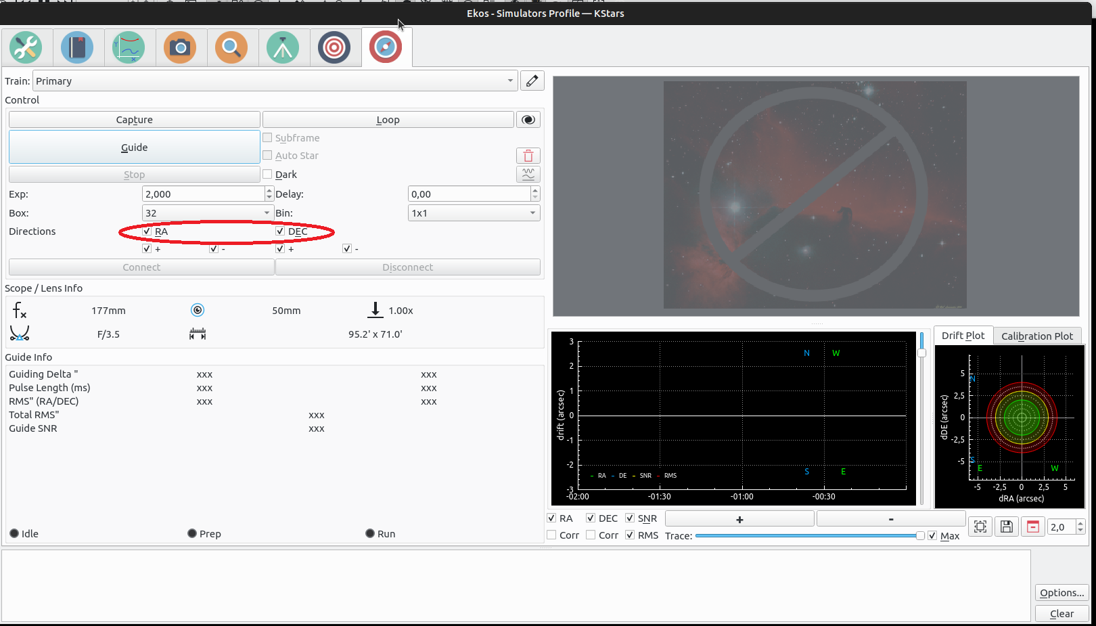Open the Capture module camera icon

180,47
